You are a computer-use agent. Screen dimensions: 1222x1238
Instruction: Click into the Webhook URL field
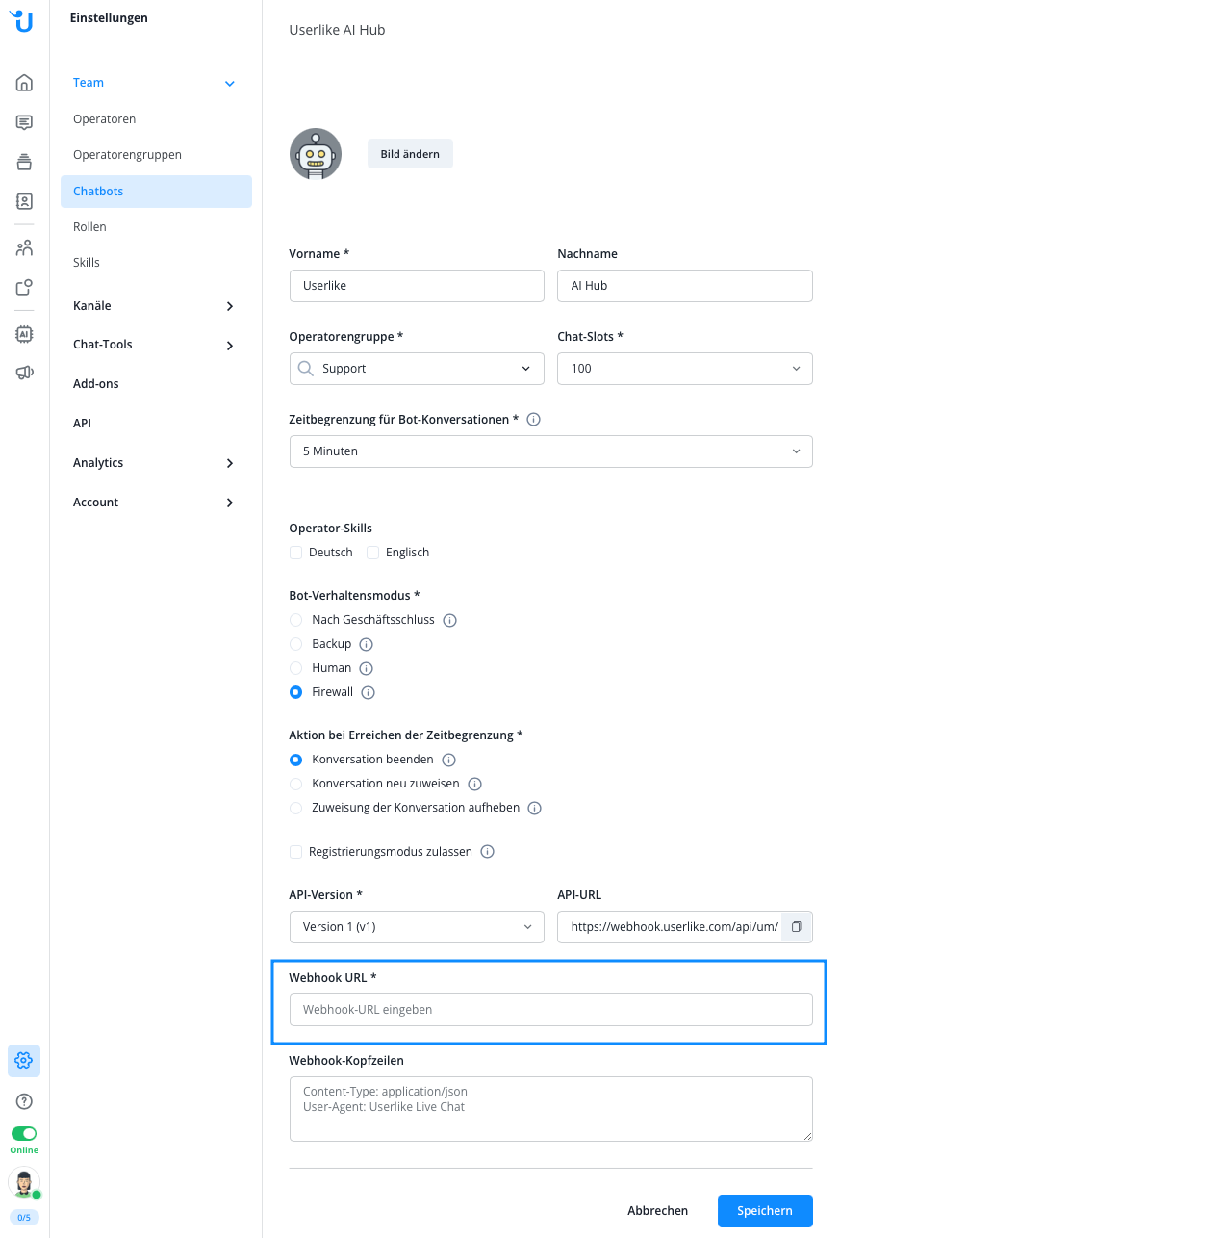tap(551, 1010)
